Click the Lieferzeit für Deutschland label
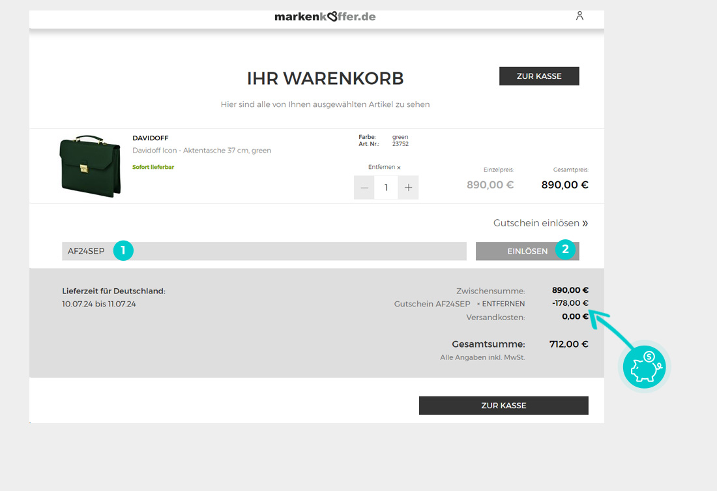 pos(114,291)
